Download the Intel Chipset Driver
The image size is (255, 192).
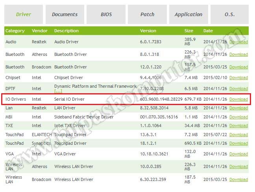pos(238,78)
